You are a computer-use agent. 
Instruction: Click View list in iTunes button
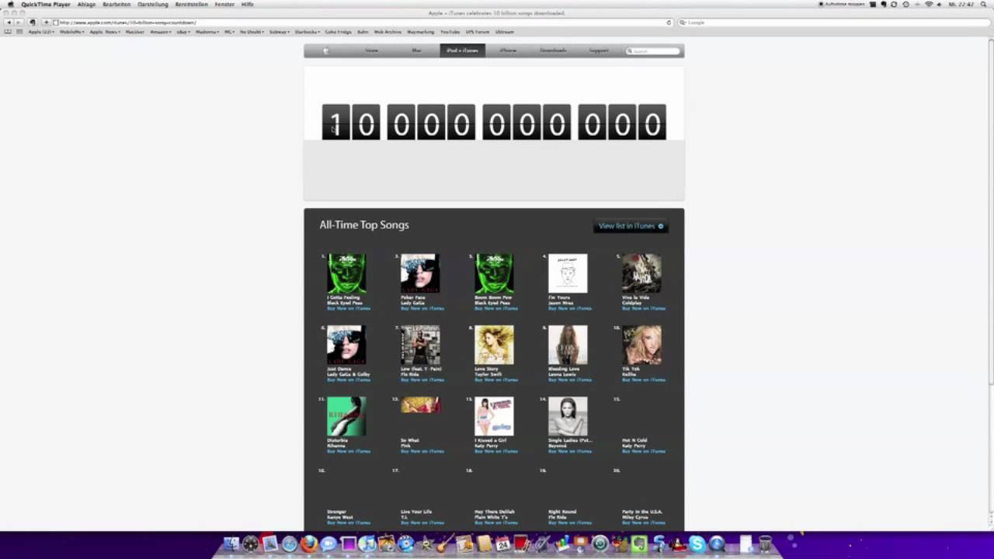pos(631,226)
